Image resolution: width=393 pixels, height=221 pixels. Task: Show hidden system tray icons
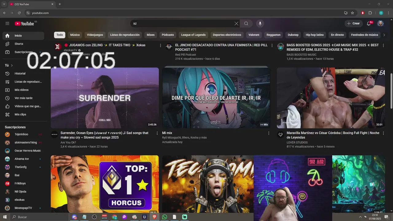pos(360,217)
